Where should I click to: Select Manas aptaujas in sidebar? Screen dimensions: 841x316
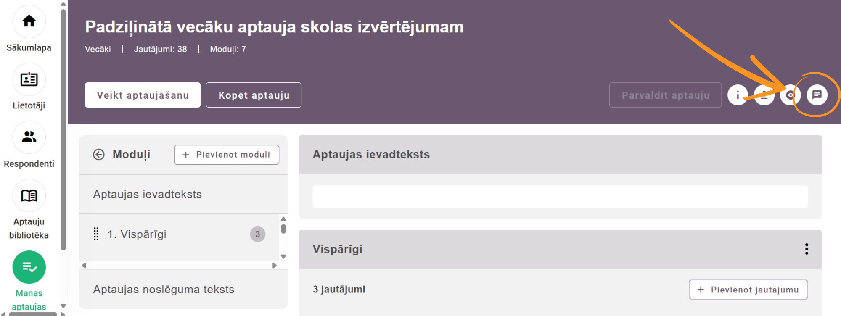pyautogui.click(x=29, y=267)
